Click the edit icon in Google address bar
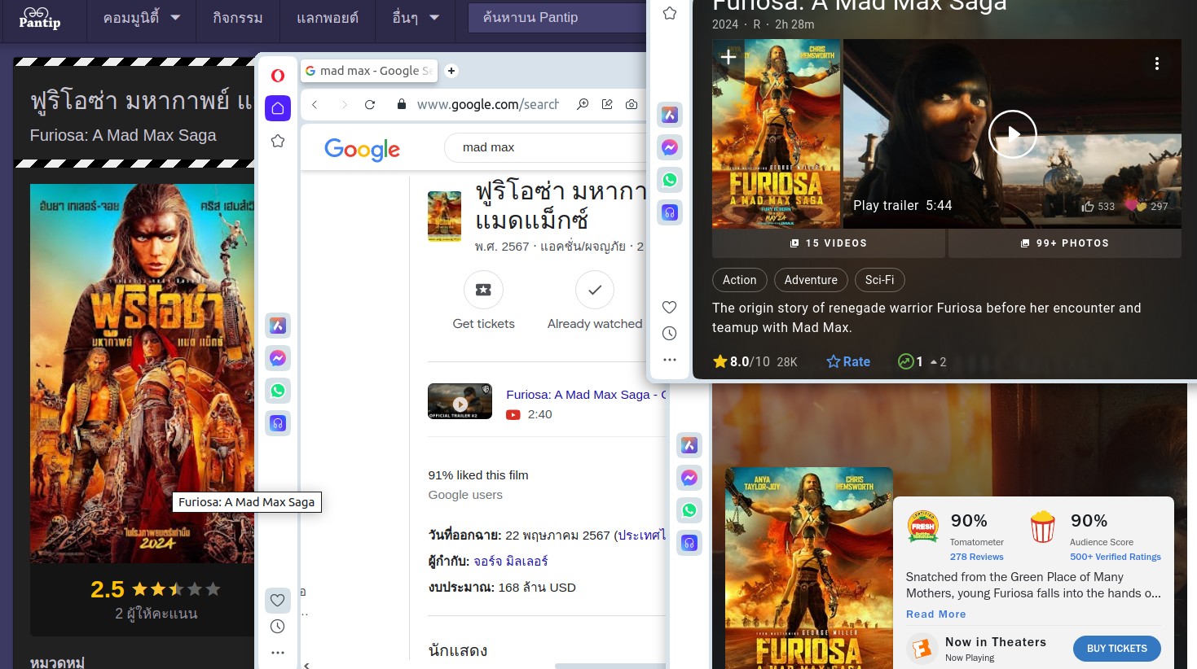 (x=607, y=104)
